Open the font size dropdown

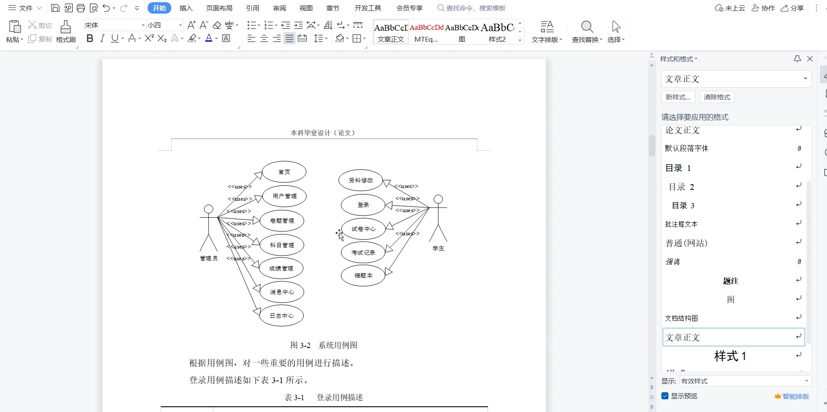point(180,25)
